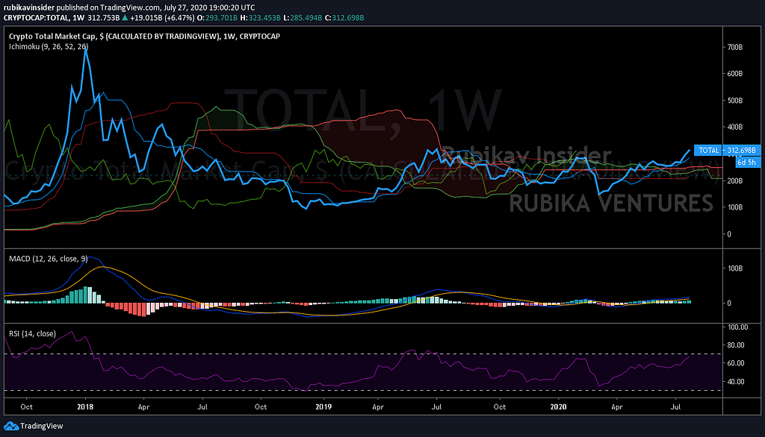Viewport: 765px width, 437px height.
Task: Click the 100.00 label on the RSI axis
Action: click(x=737, y=327)
